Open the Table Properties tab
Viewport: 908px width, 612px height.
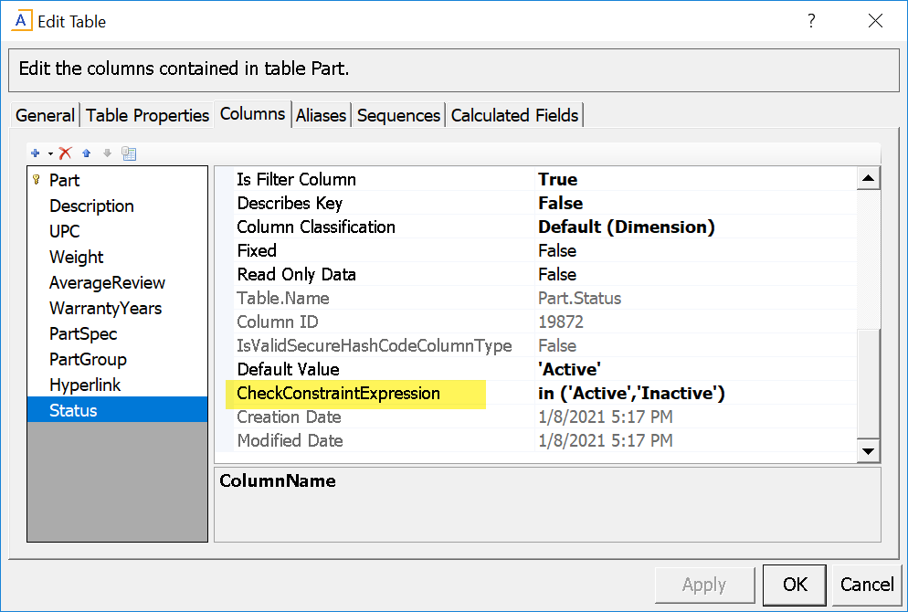[x=147, y=116]
